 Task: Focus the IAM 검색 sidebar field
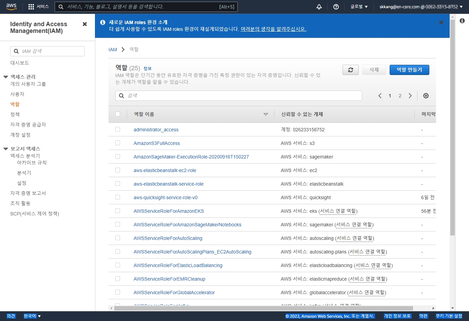point(47,51)
